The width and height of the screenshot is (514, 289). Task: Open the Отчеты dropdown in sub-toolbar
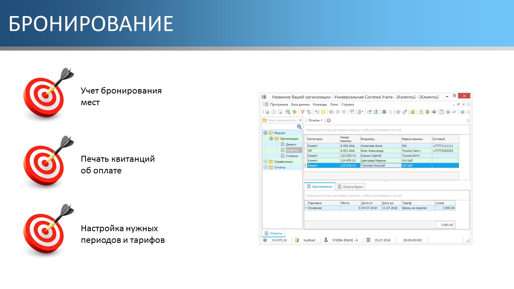point(315,120)
